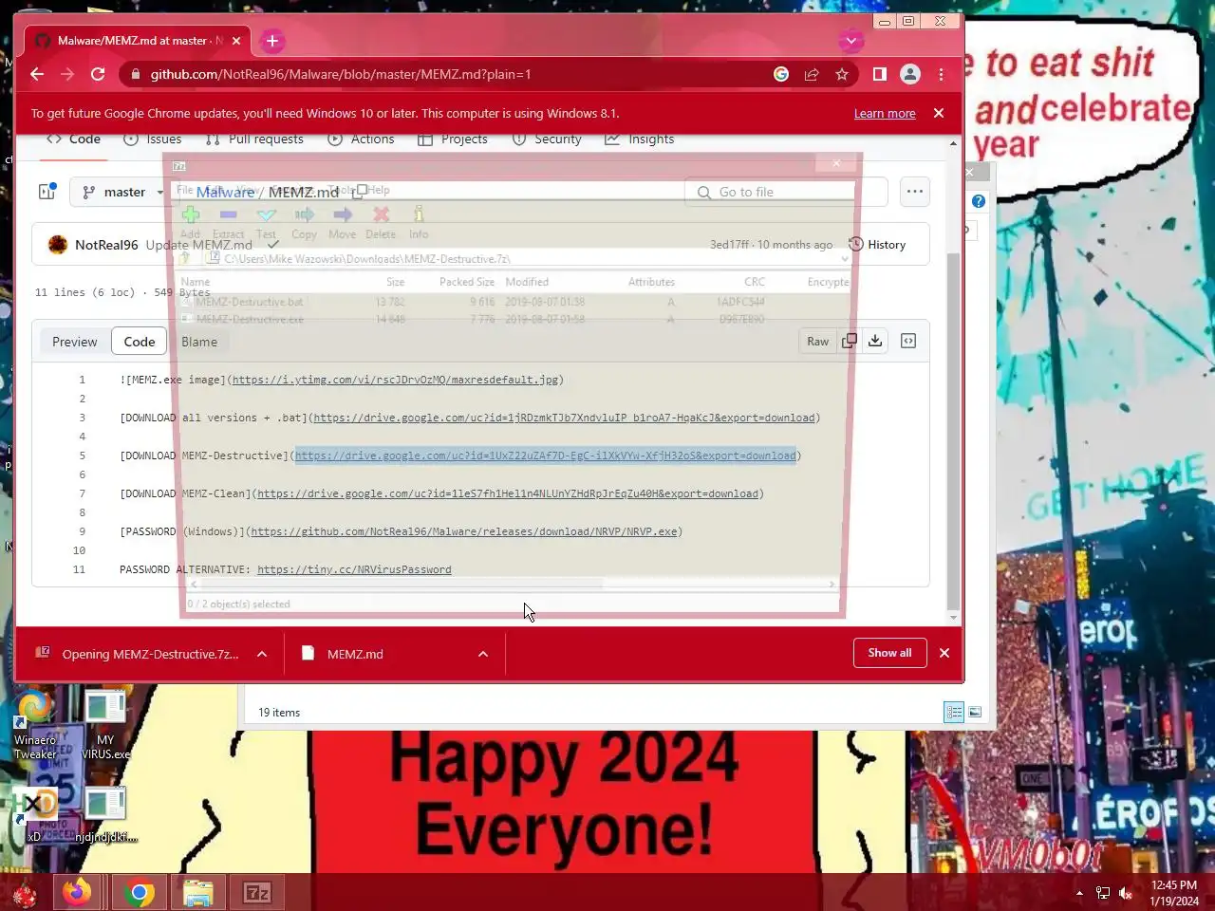This screenshot has height=911, width=1215.
Task: Open the HxD desktop shortcut
Action: click(34, 814)
